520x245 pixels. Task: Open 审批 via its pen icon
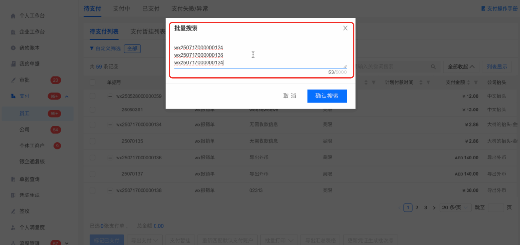tap(13, 80)
